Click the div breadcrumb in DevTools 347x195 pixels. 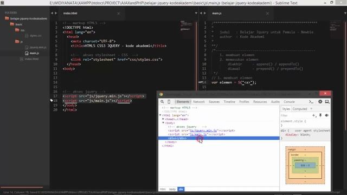(x=181, y=189)
